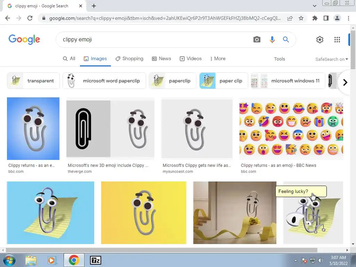This screenshot has height=267, width=356.
Task: Open the Verge black paperclip thumbnail
Action: pyautogui.click(x=110, y=129)
